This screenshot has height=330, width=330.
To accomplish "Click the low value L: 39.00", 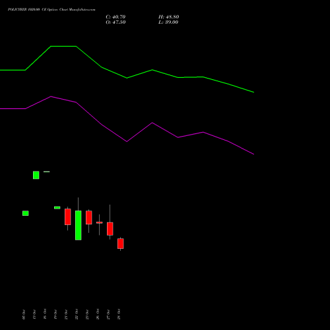I will pyautogui.click(x=168, y=22).
